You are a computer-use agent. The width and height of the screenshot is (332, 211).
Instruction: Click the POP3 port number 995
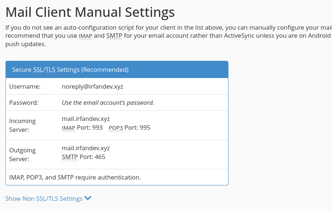(145, 128)
